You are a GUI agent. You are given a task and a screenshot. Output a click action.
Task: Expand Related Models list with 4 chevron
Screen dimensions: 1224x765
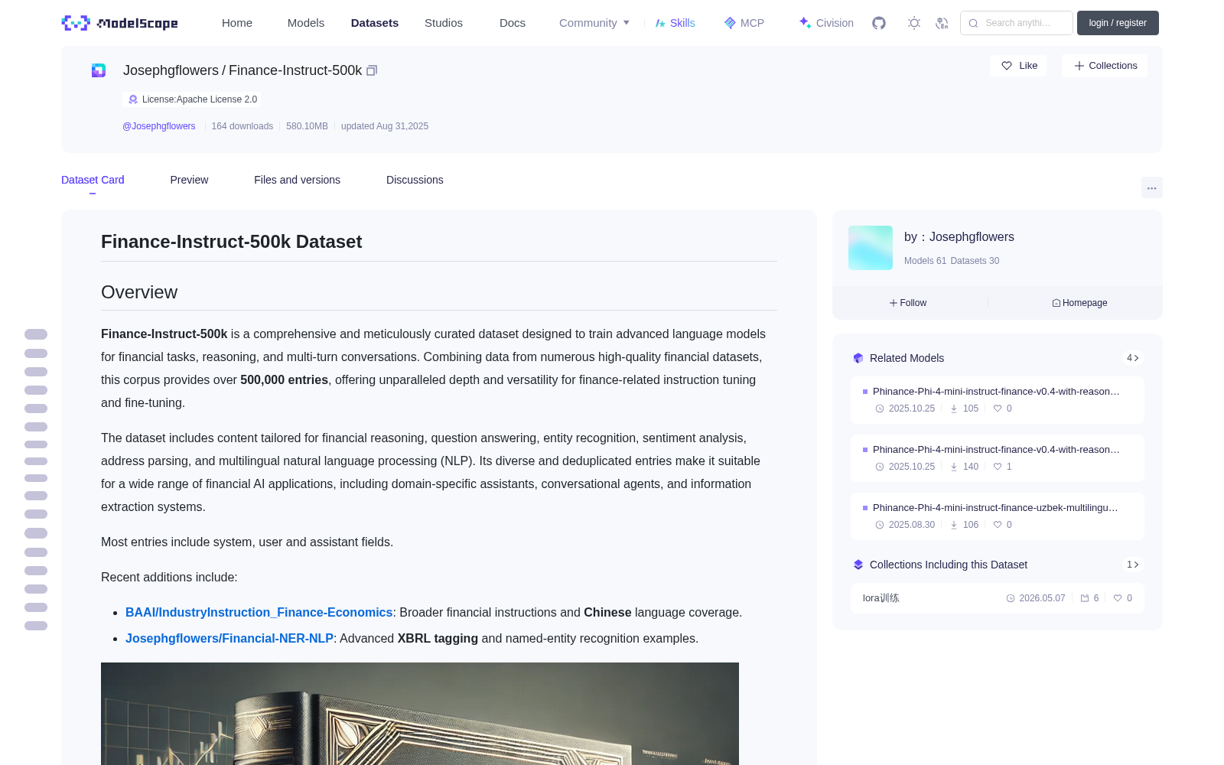1133,358
